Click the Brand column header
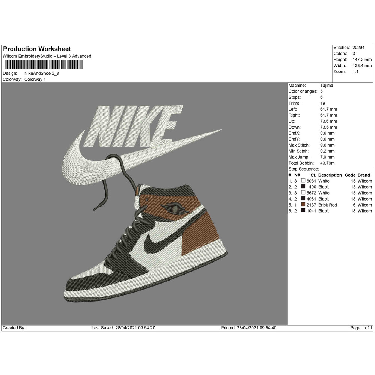The height and width of the screenshot is (375, 375). 364,175
